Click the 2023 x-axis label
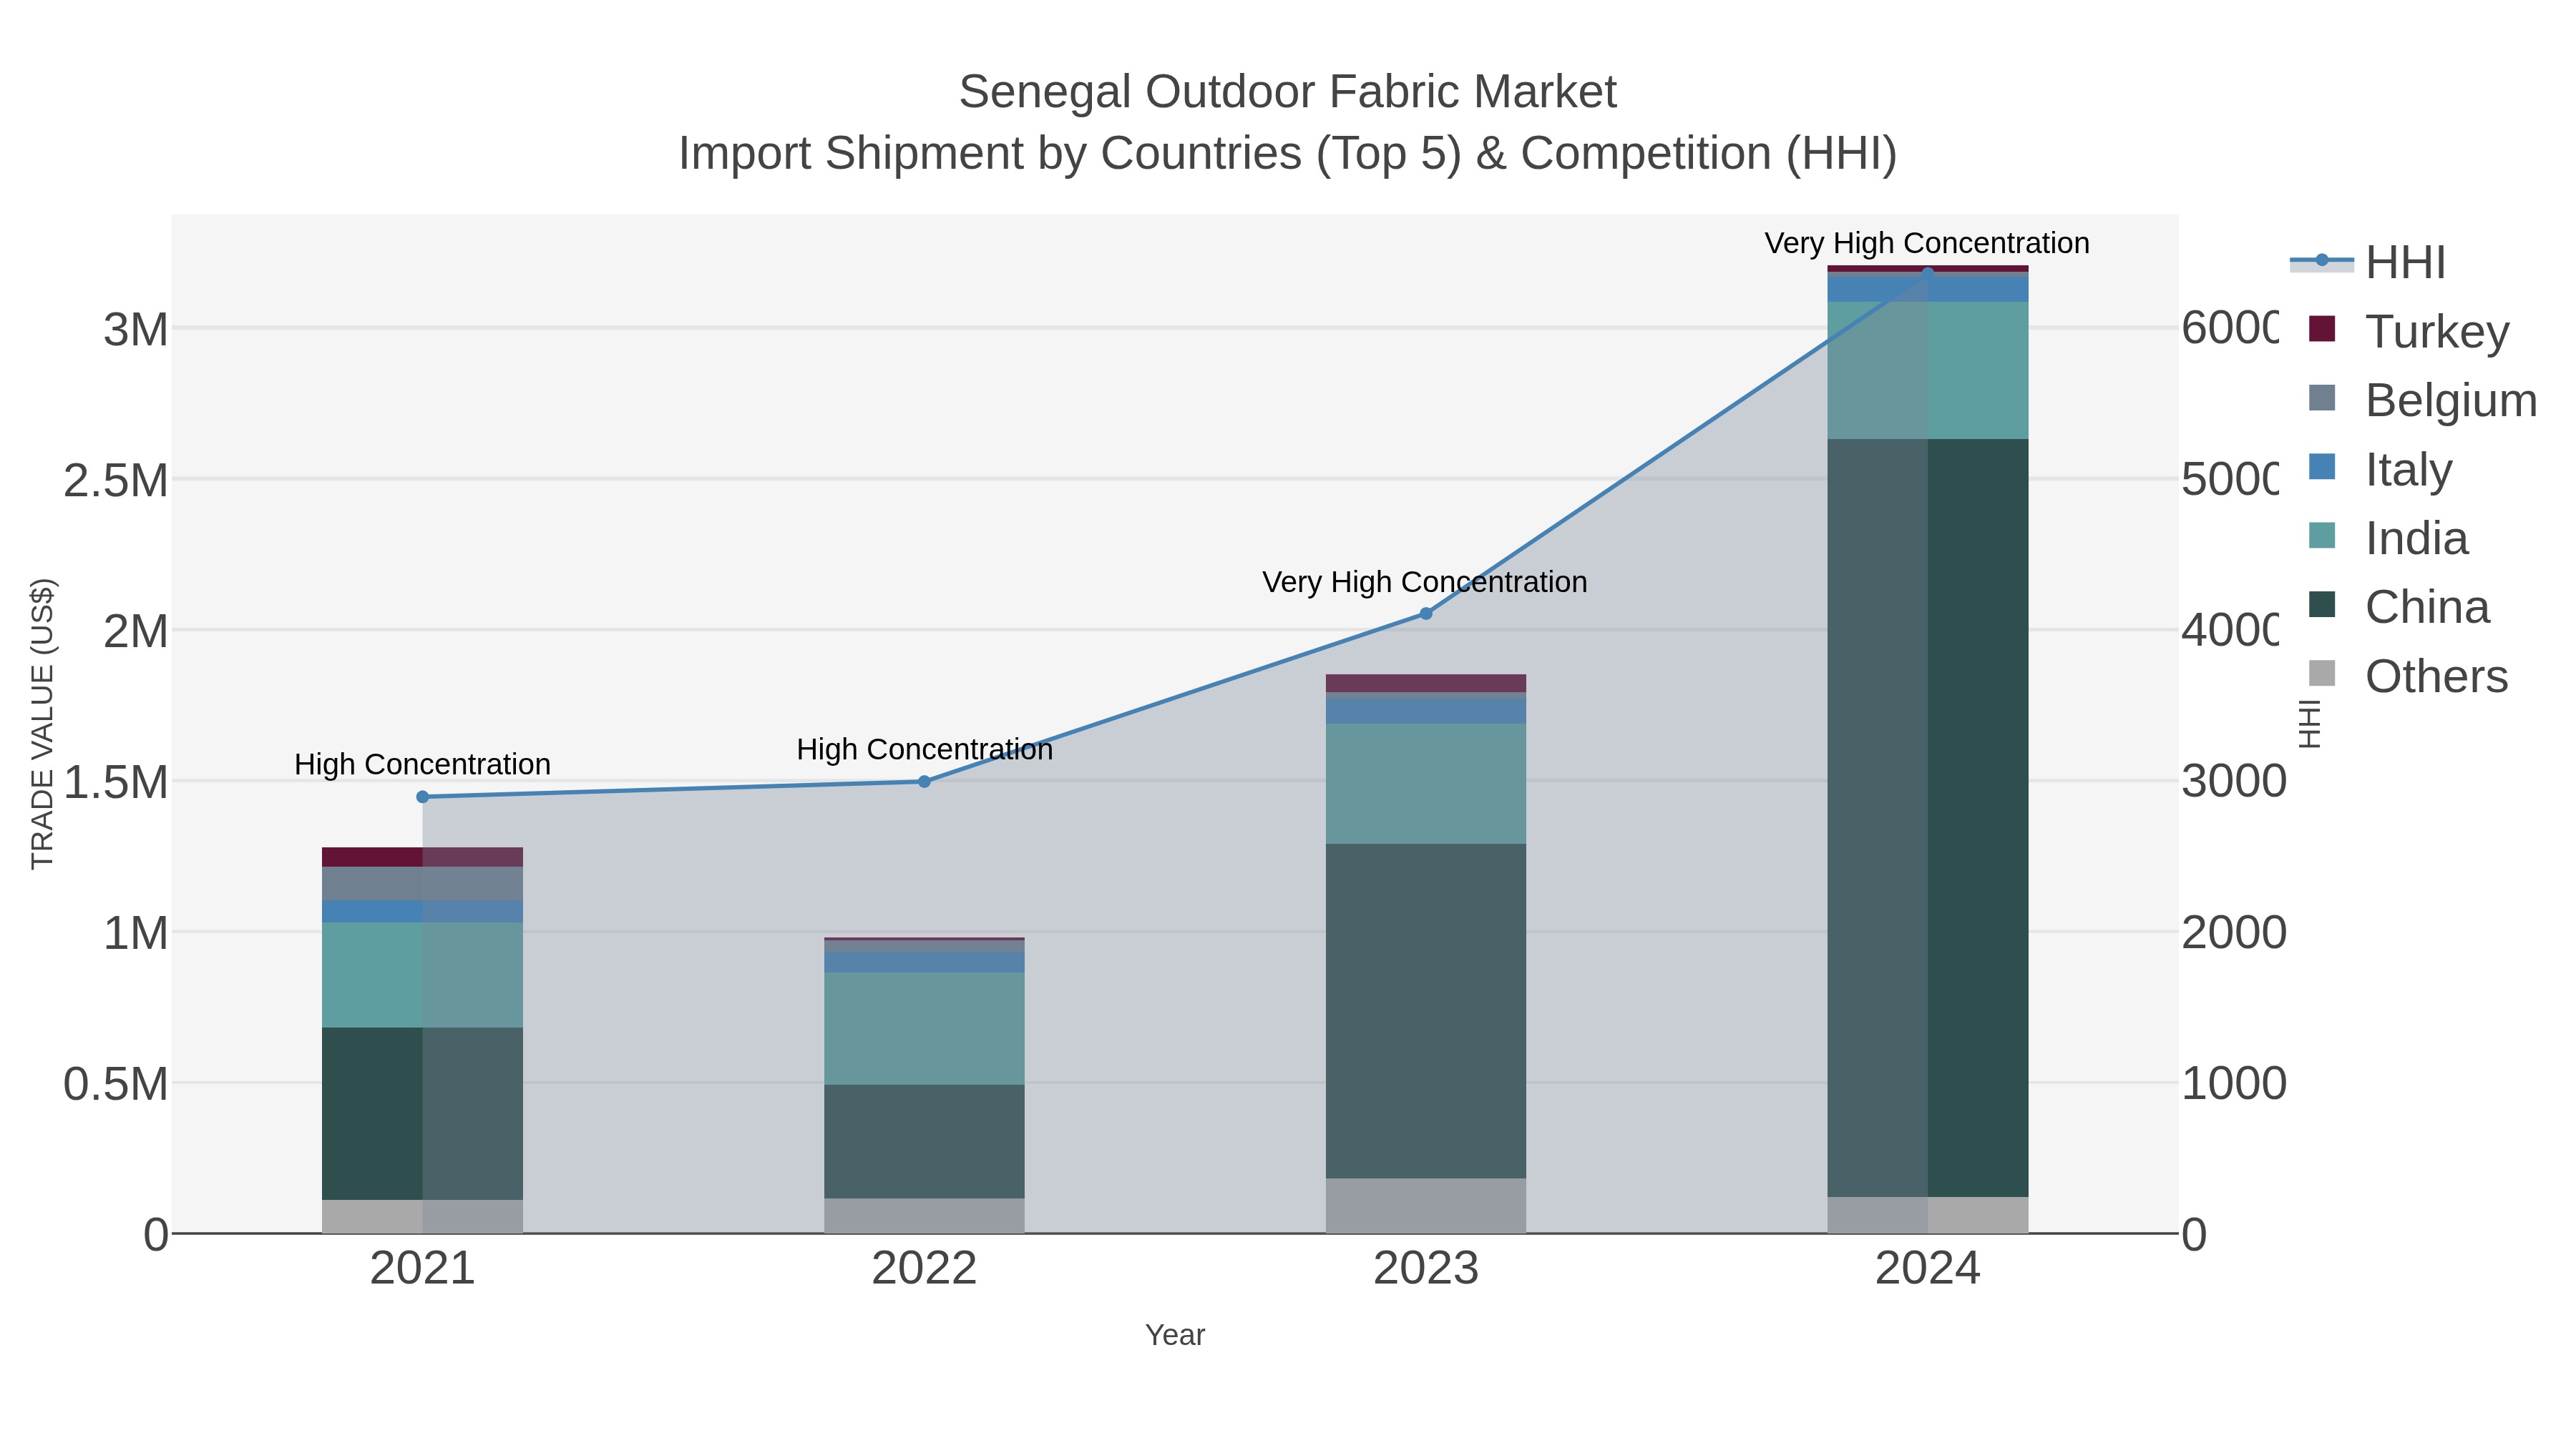2576x1448 pixels. (x=1426, y=1269)
